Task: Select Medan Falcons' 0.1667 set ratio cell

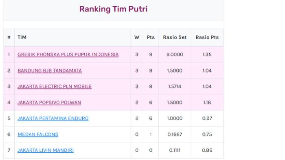Action: (x=175, y=134)
